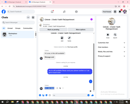This screenshot has width=130, height=104.
Task: Send a thumbs-up like
Action: click(x=93, y=95)
